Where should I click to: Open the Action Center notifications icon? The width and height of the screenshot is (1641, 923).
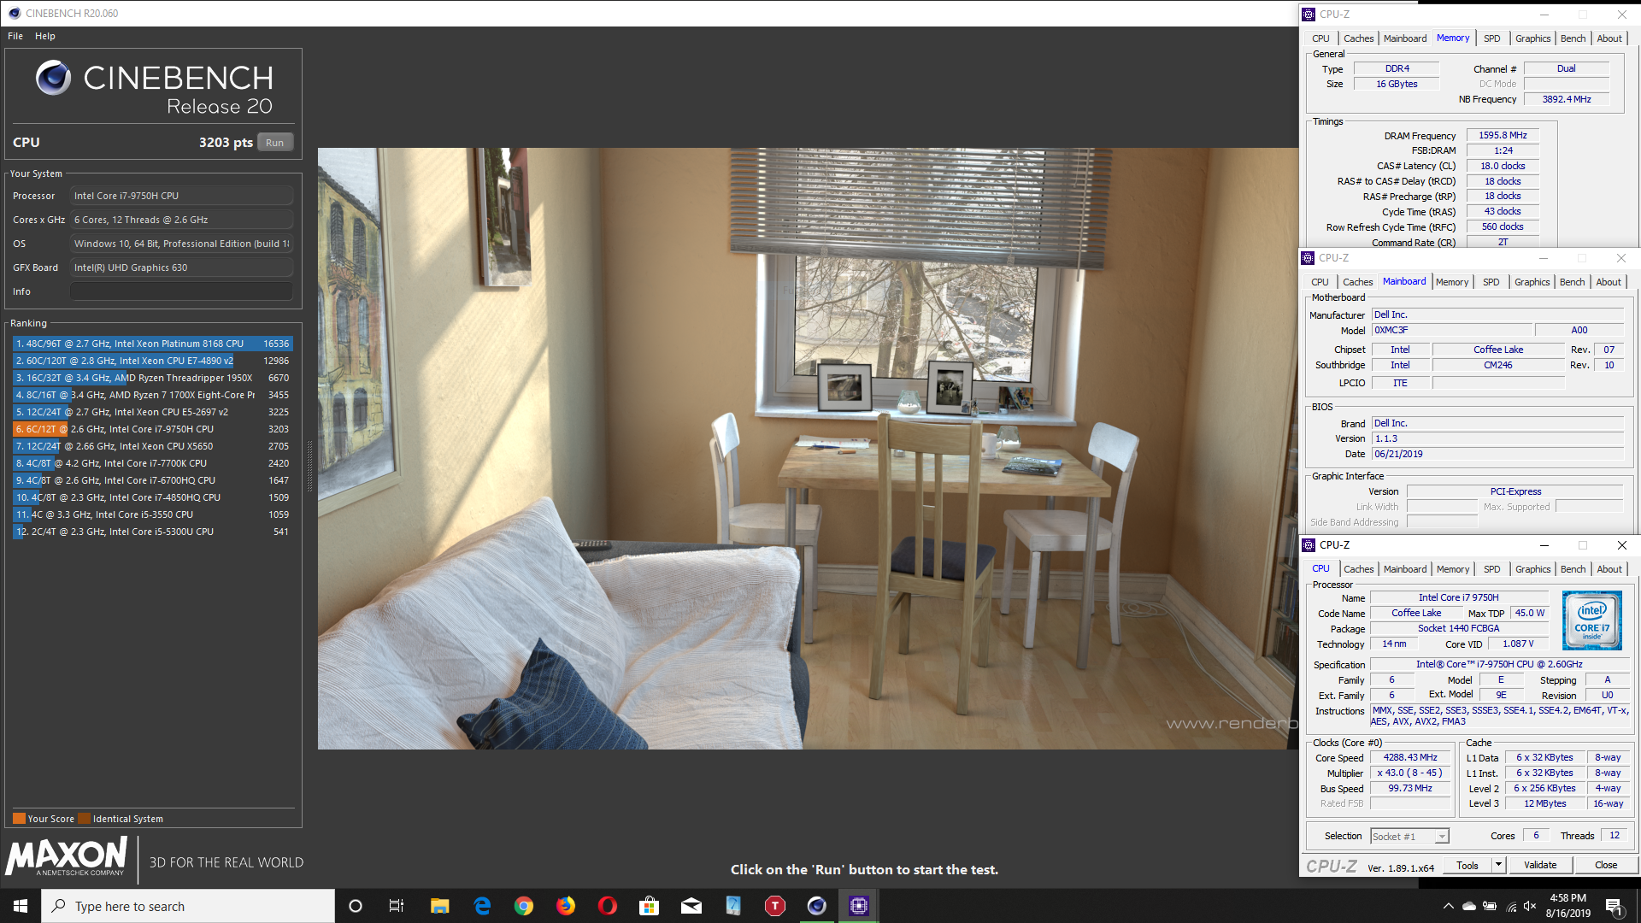point(1615,906)
